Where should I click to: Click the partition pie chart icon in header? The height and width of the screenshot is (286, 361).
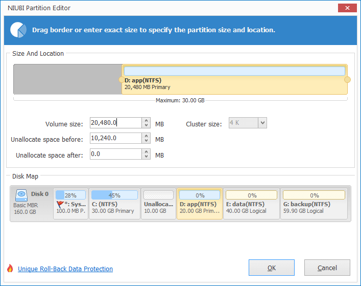pos(18,30)
